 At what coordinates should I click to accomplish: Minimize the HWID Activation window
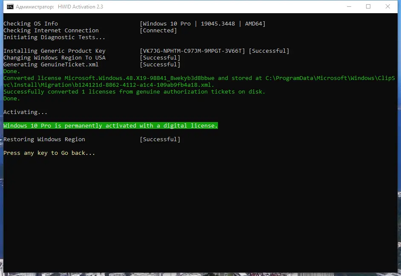pos(349,7)
